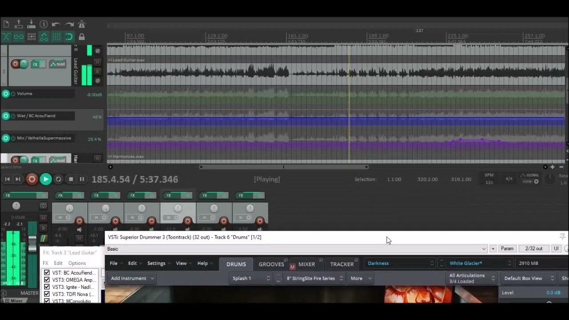
Task: Click the transport Stop button
Action: click(71, 179)
